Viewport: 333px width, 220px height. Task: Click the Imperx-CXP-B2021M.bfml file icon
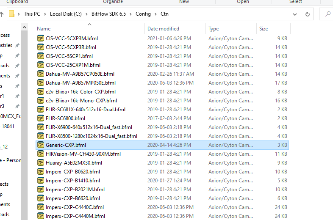coord(41,190)
